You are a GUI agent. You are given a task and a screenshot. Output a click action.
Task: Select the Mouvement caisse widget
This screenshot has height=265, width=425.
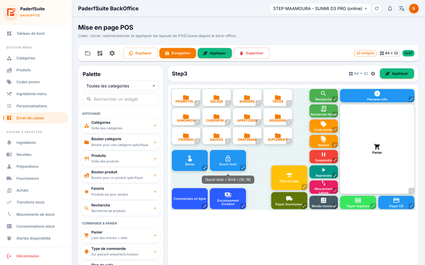tap(324, 187)
